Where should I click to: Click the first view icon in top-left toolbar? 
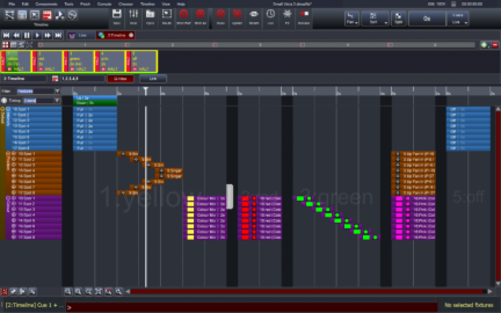click(10, 15)
